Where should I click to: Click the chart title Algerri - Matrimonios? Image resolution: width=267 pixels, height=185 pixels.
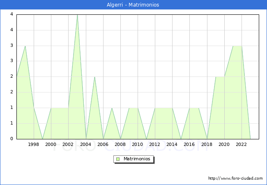(x=133, y=5)
